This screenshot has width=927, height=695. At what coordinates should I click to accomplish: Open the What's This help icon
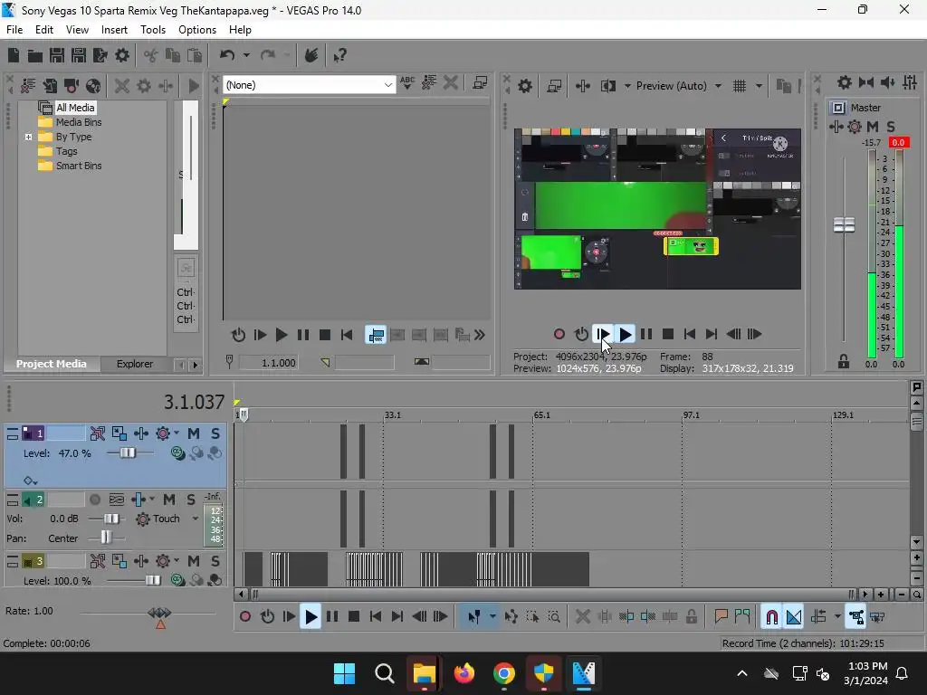(340, 55)
